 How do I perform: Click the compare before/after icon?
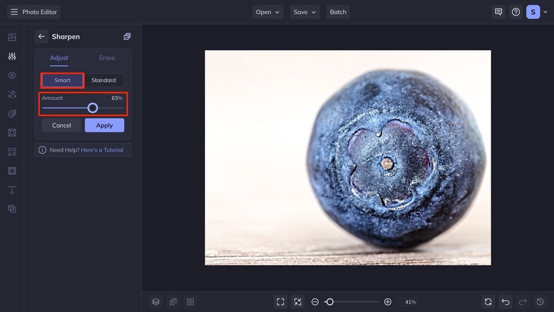(x=173, y=302)
